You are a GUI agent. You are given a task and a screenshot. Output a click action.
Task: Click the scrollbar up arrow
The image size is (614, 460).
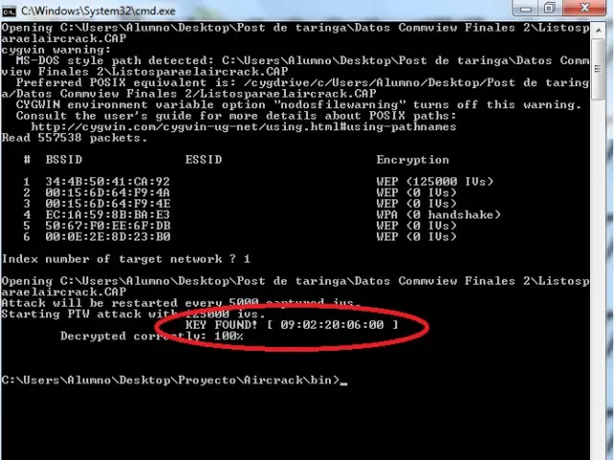click(x=598, y=30)
